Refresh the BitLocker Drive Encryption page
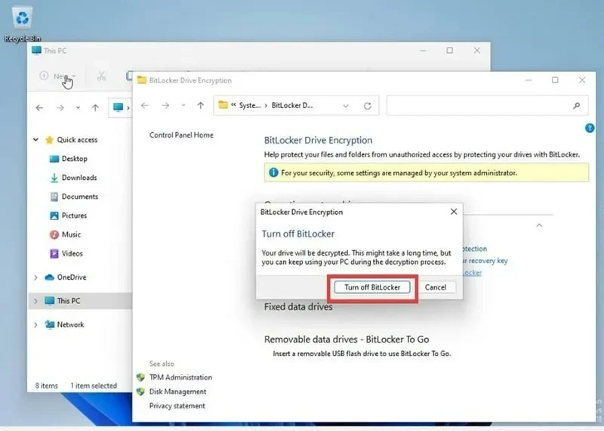The width and height of the screenshot is (604, 431). 368,106
